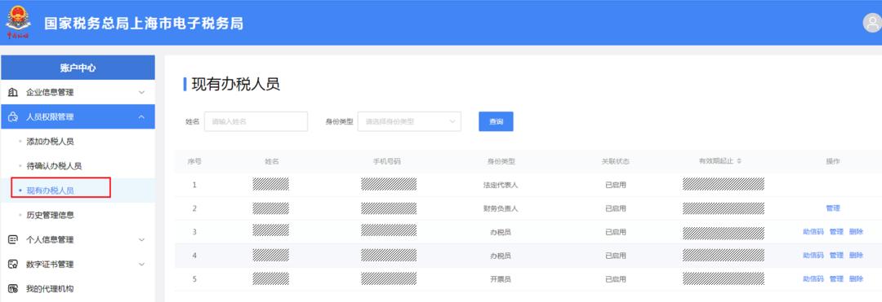882x302 pixels.
Task: Click 管理 in row 4
Action: [x=836, y=256]
